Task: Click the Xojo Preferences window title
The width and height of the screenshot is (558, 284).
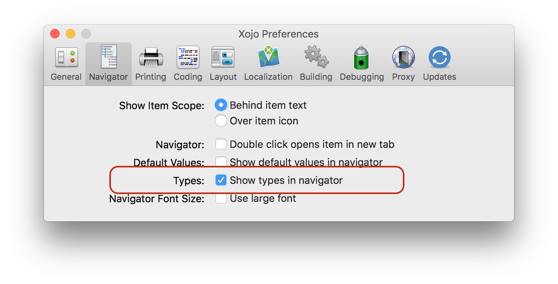Action: coord(279,34)
